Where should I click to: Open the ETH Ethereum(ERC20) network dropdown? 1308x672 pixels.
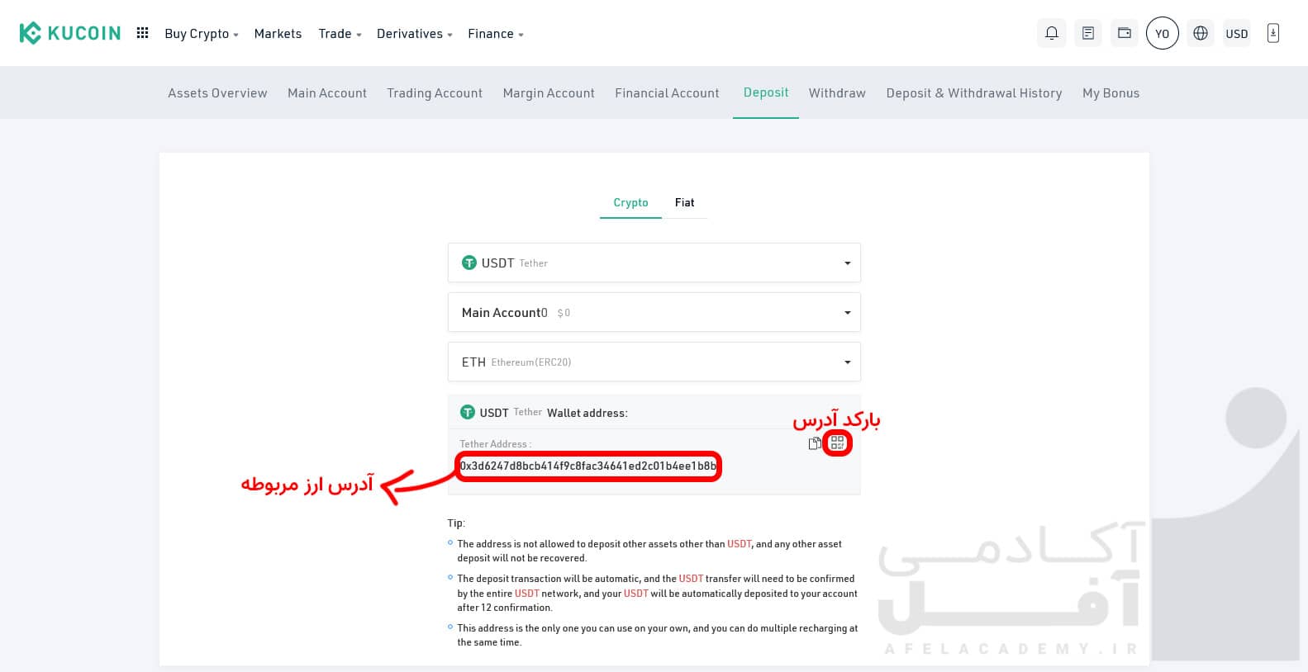coord(654,362)
